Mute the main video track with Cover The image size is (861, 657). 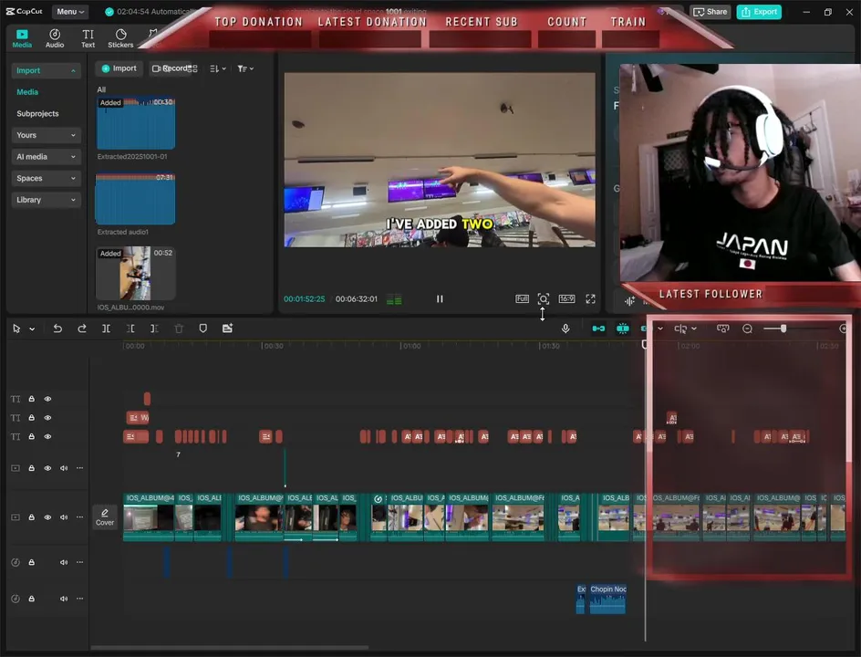64,516
